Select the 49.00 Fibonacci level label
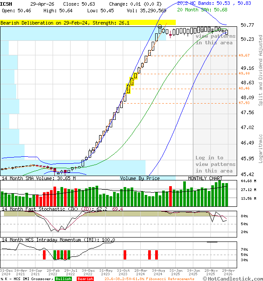The width and height of the screenshot is (263, 281). coord(244,74)
